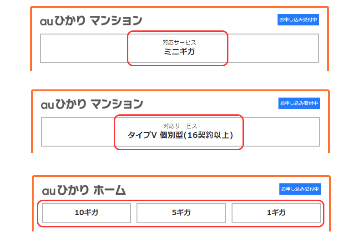Click the ホーム word in bottom heading
Viewport: 364px width, 236px height.
click(110, 191)
